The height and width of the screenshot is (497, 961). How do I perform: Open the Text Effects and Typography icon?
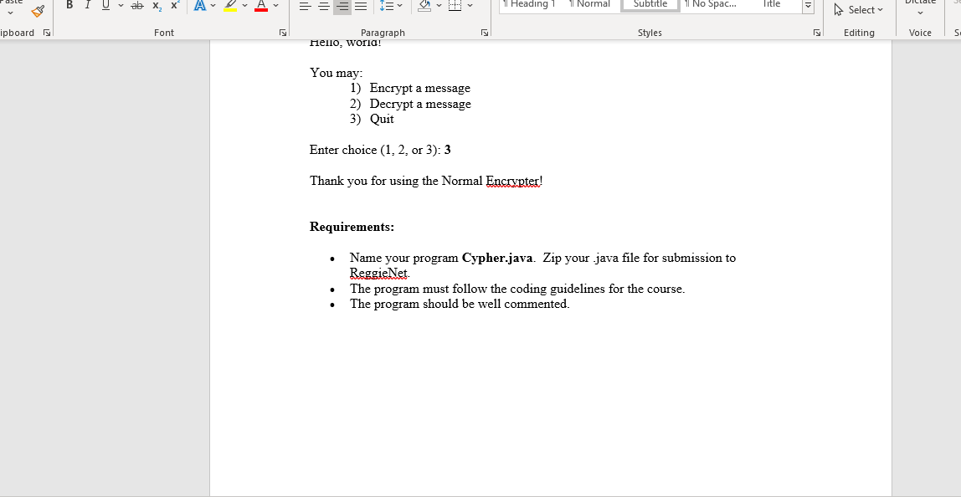click(200, 6)
